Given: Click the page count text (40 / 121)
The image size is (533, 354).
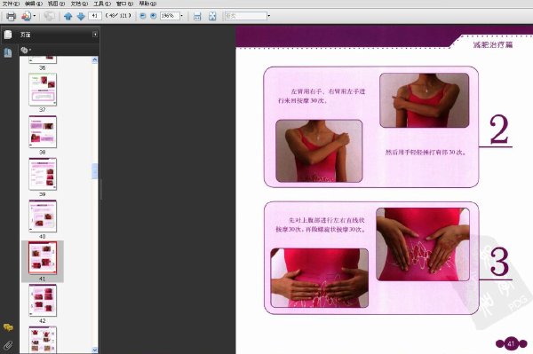Looking at the screenshot, I should coord(119,16).
